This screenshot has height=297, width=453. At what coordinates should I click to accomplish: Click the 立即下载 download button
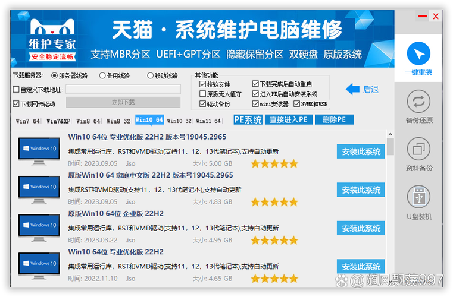123,102
